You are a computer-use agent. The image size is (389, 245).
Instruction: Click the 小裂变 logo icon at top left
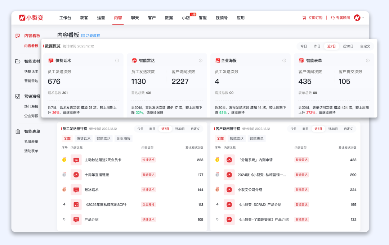tap(22, 17)
